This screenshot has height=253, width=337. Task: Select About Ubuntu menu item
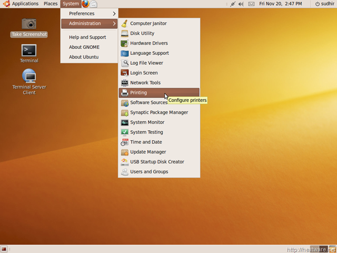[84, 57]
